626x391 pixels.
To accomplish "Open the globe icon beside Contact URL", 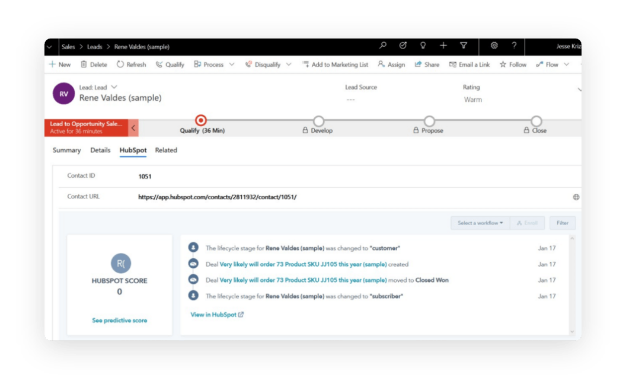I will (576, 197).
